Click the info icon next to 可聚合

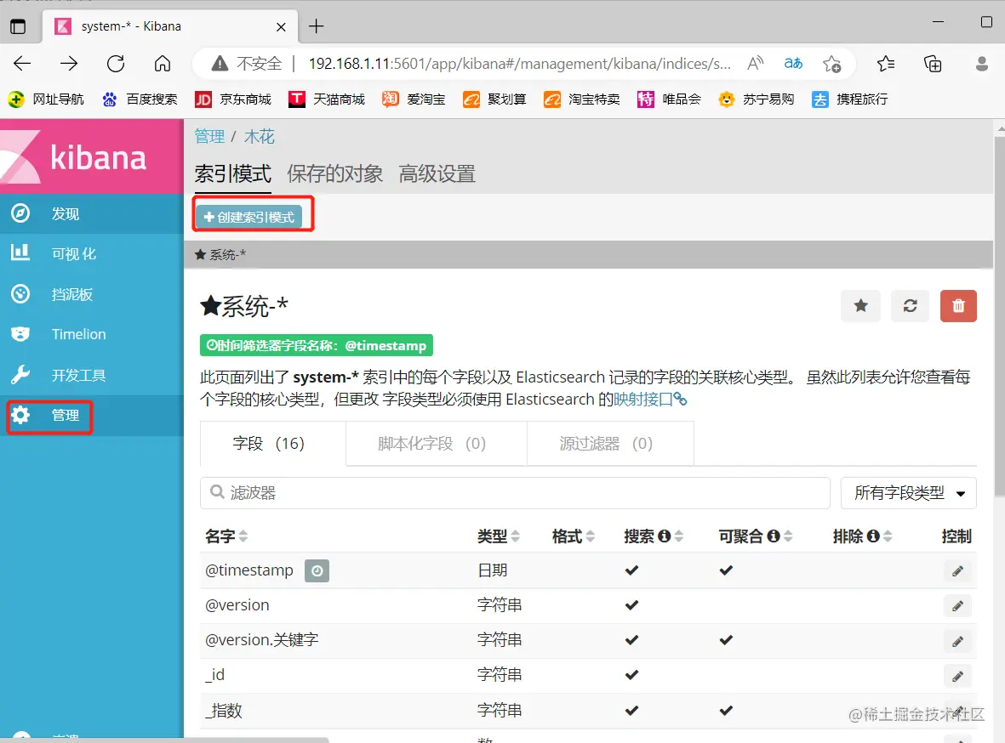coord(774,536)
